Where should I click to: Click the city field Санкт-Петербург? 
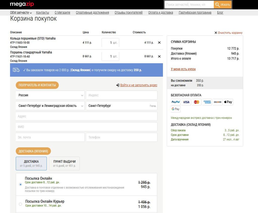tap(122, 106)
